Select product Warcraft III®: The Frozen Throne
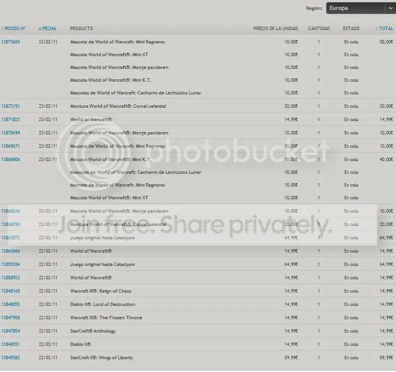Screen dimensions: 396x372 106,318
